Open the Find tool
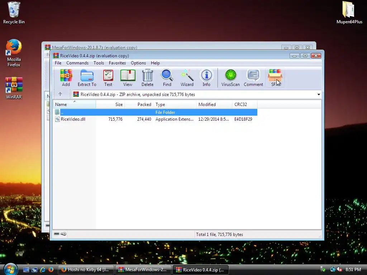 tap(167, 78)
